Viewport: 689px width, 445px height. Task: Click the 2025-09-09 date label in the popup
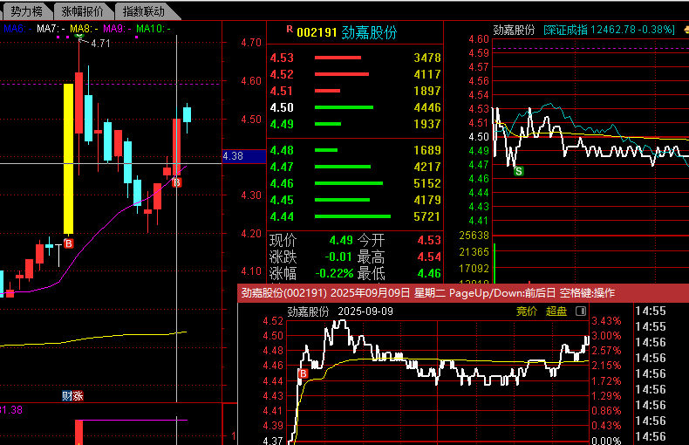365,311
